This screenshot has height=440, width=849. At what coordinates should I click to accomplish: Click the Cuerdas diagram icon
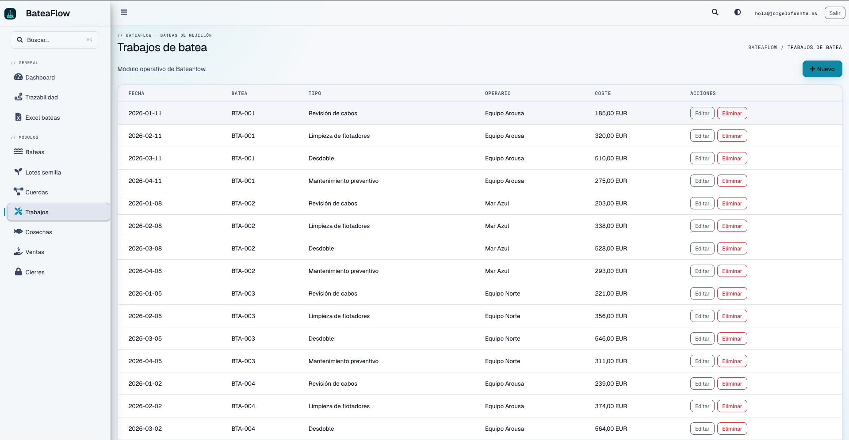click(18, 192)
